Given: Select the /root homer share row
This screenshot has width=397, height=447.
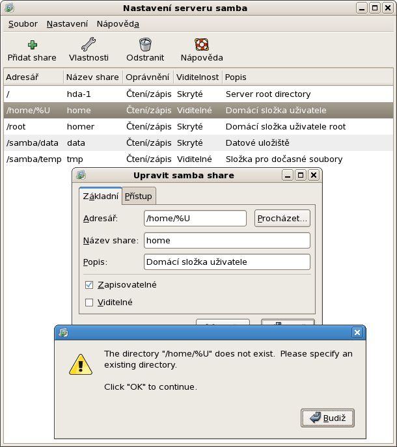Looking at the screenshot, I should click(x=198, y=127).
